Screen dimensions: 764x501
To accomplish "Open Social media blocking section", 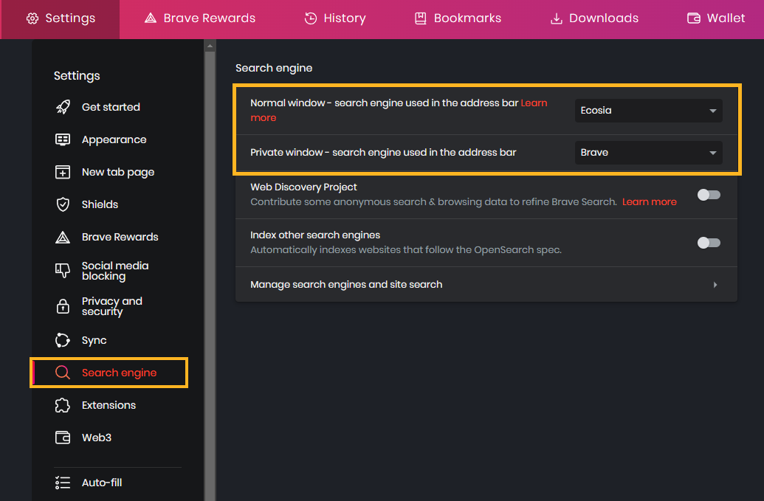I will [x=115, y=271].
